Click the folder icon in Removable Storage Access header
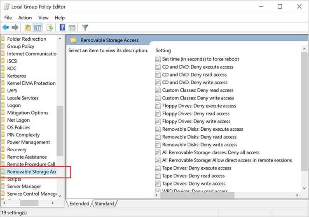Viewport: 309px width, 217px height. point(73,40)
